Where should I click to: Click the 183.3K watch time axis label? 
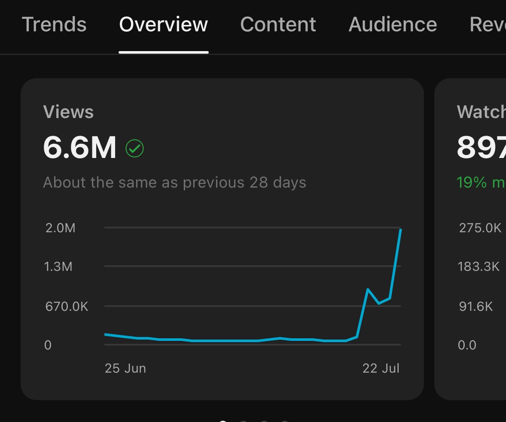pyautogui.click(x=479, y=267)
